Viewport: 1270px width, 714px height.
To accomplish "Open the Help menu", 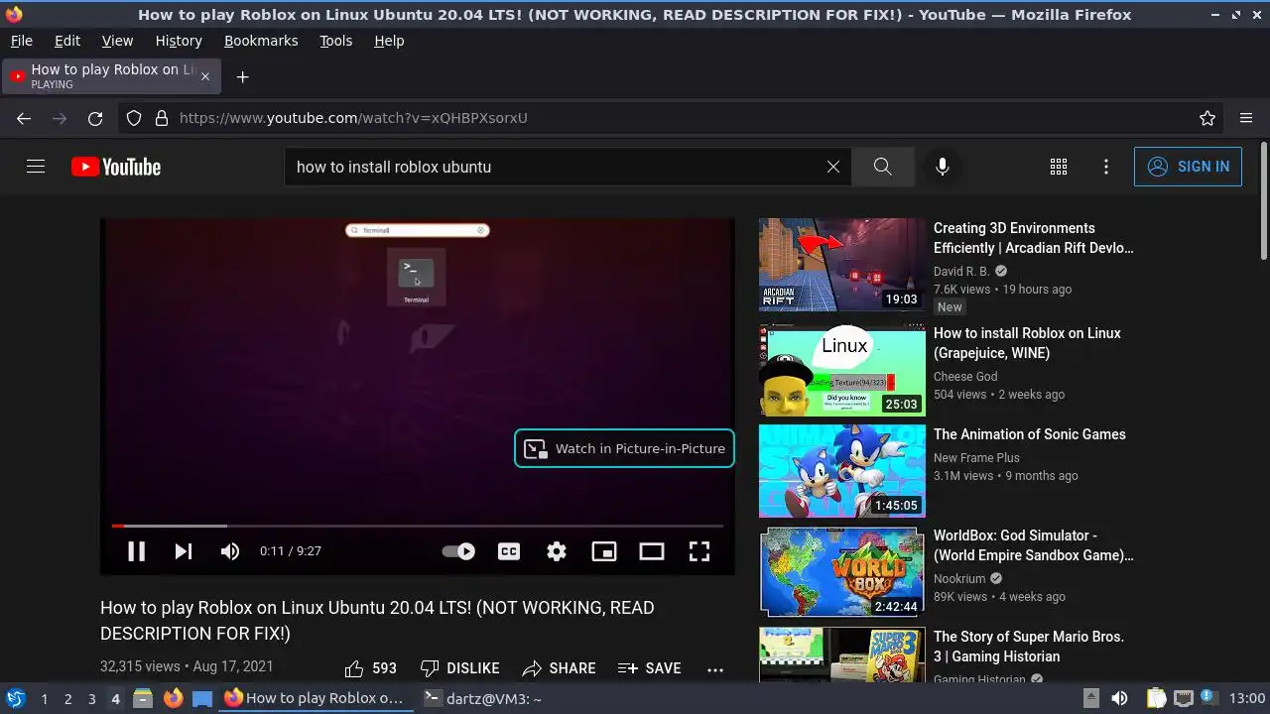I will pyautogui.click(x=389, y=41).
